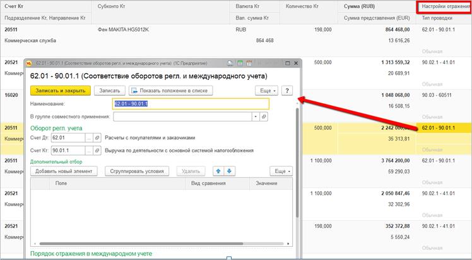Image resolution: width=472 pixels, height=260 pixels.
Task: Open the Счет Кт 90.01.1 account form icon
Action: pyautogui.click(x=97, y=150)
